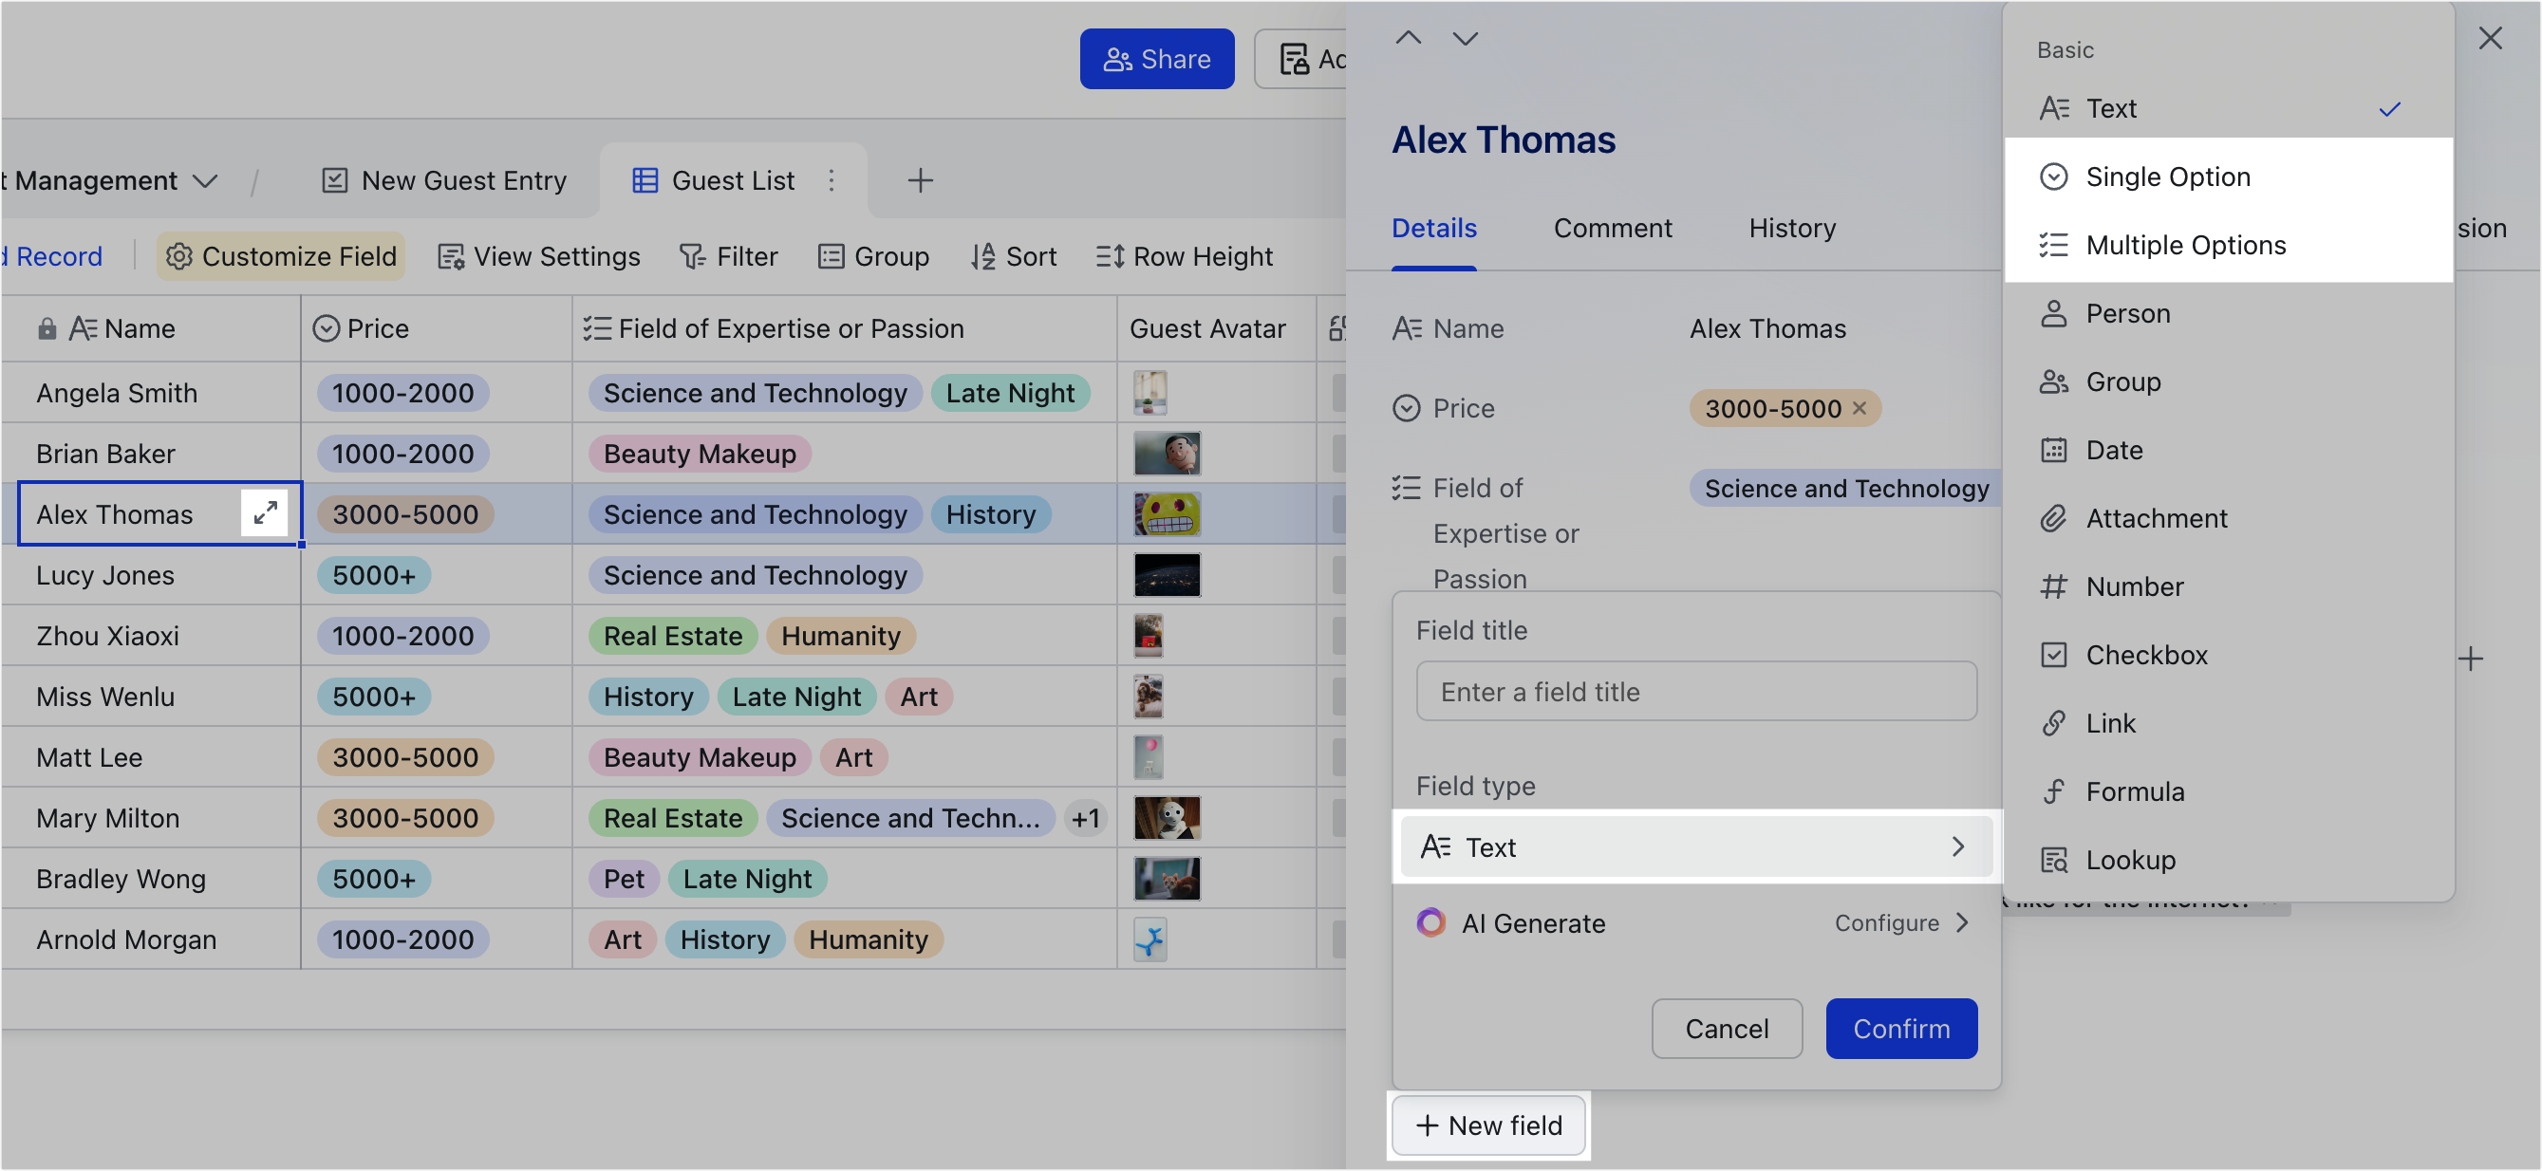Click the plus icon to add view

click(920, 180)
